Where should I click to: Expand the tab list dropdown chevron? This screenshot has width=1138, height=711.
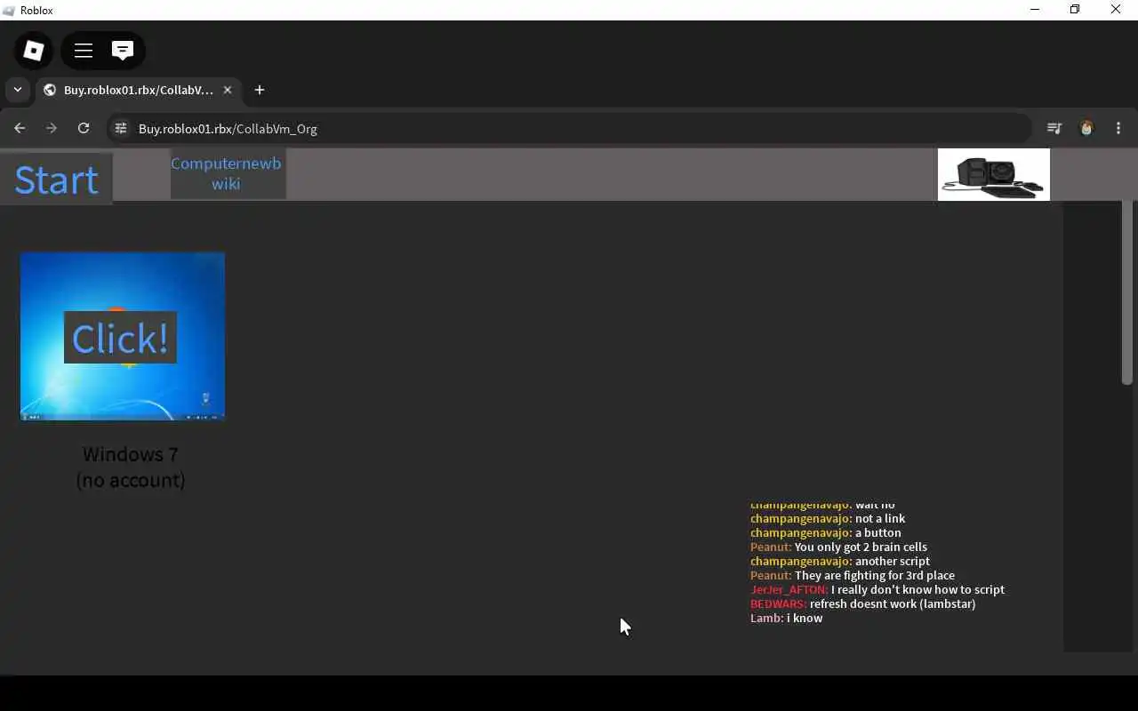tap(17, 90)
